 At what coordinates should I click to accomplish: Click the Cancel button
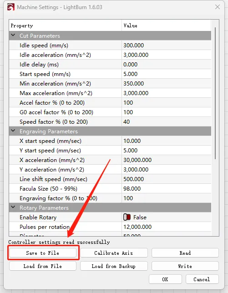[202, 279]
